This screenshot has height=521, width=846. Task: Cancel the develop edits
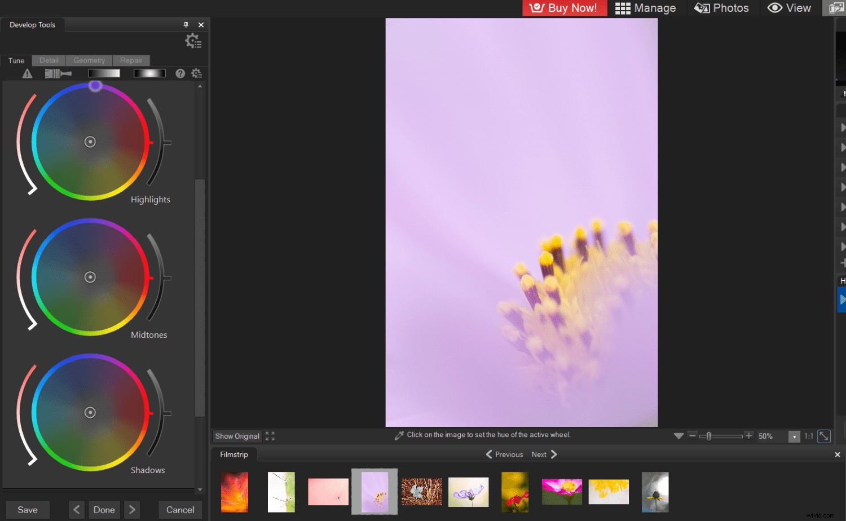click(x=180, y=509)
